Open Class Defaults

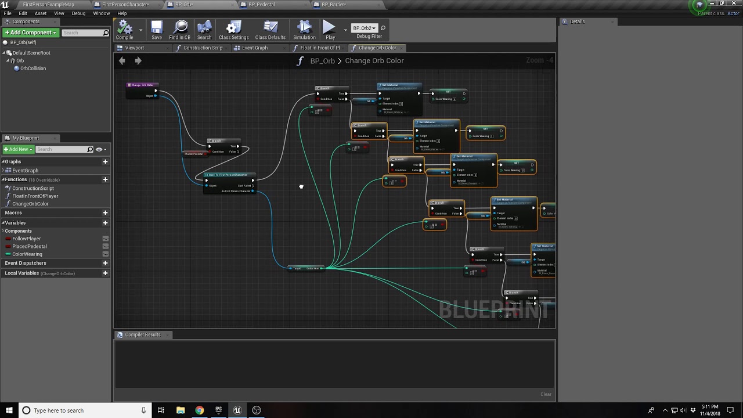(270, 31)
